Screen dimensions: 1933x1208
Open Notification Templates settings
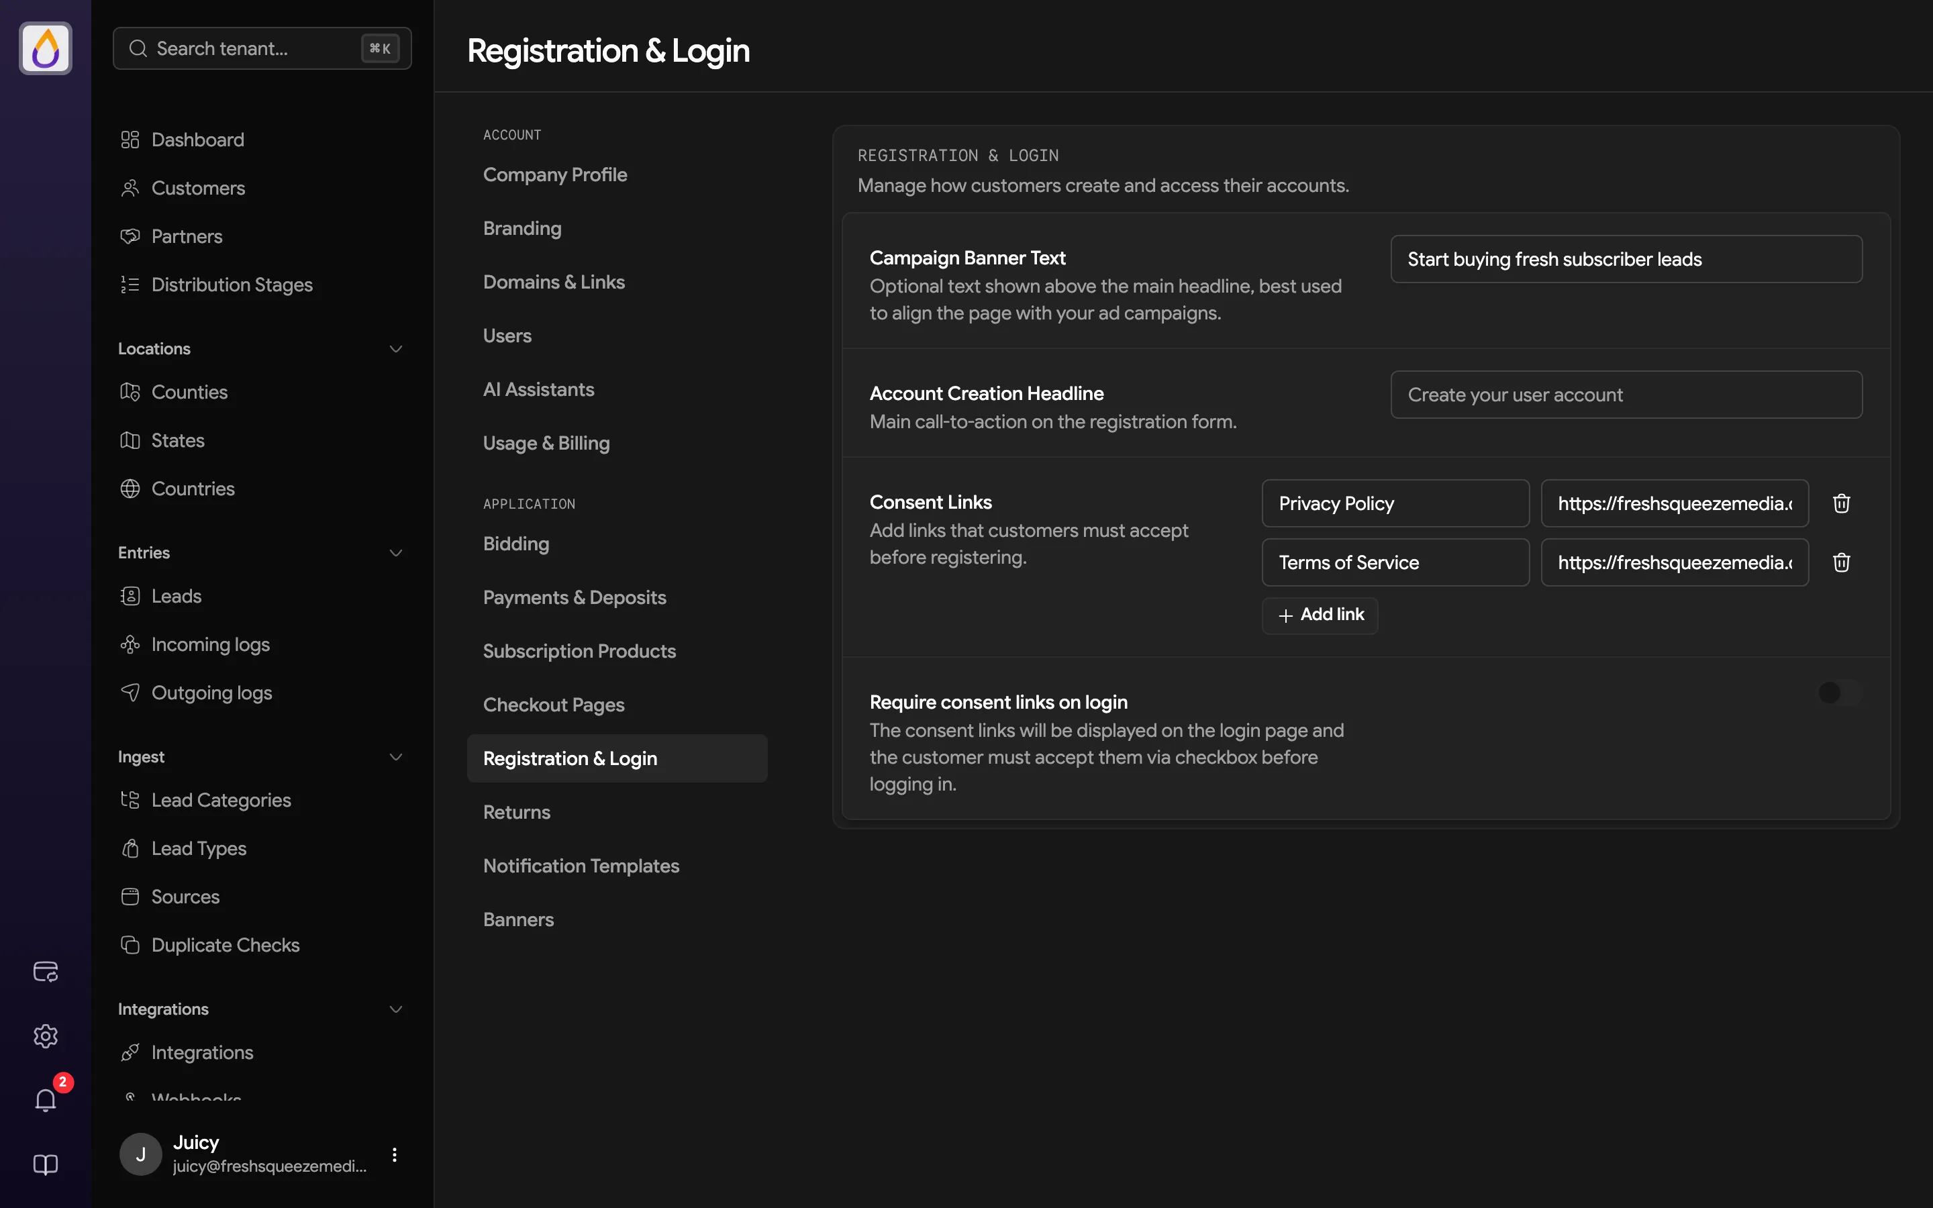tap(617, 866)
